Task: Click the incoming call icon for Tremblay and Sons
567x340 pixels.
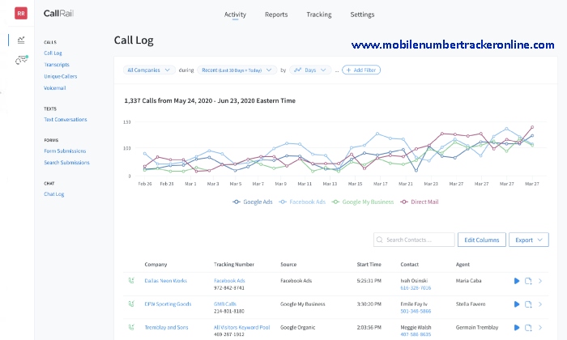Action: click(x=131, y=327)
